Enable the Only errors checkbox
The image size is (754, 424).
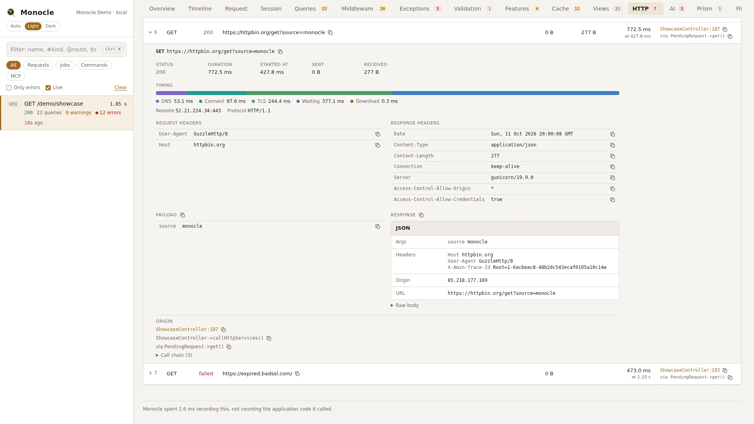[x=9, y=88]
